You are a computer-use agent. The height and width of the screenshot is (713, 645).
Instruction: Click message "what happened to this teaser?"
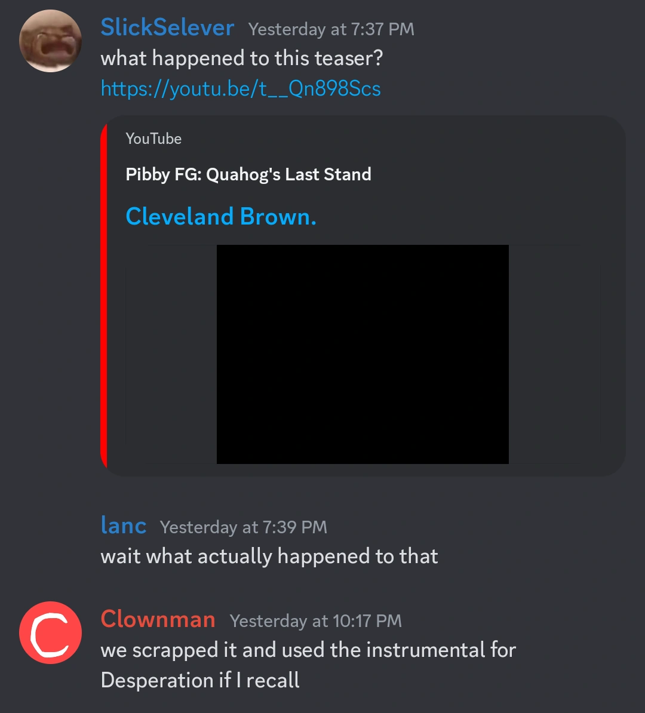[x=242, y=58]
